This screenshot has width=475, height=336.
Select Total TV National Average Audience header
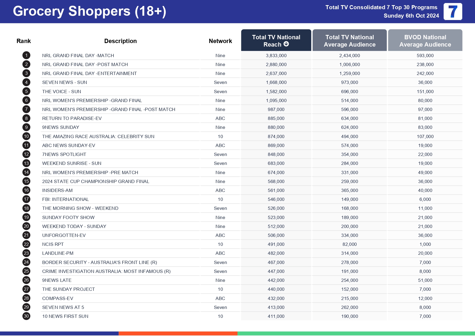click(349, 41)
